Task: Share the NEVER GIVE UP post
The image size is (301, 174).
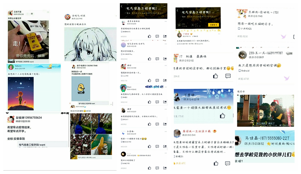Action: 165,102
